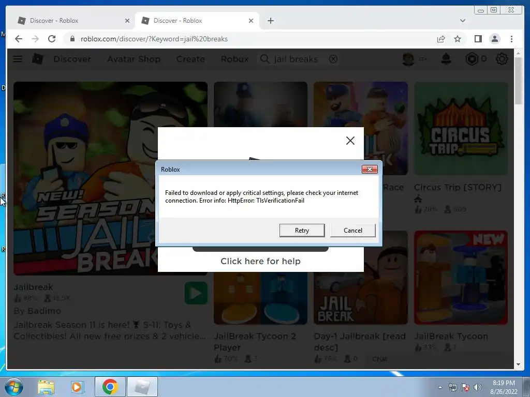Viewport: 530px width, 397px height.
Task: Go back using browser back arrow
Action: pos(19,39)
